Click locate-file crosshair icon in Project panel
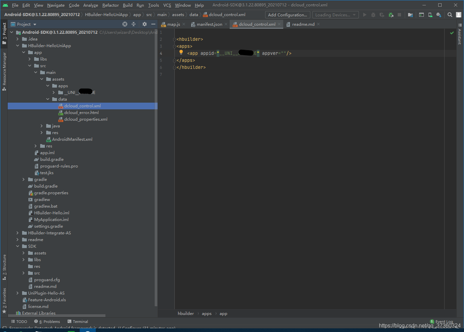 click(125, 24)
